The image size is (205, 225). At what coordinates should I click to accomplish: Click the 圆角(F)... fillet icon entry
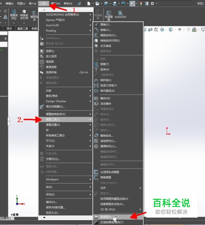point(118,25)
